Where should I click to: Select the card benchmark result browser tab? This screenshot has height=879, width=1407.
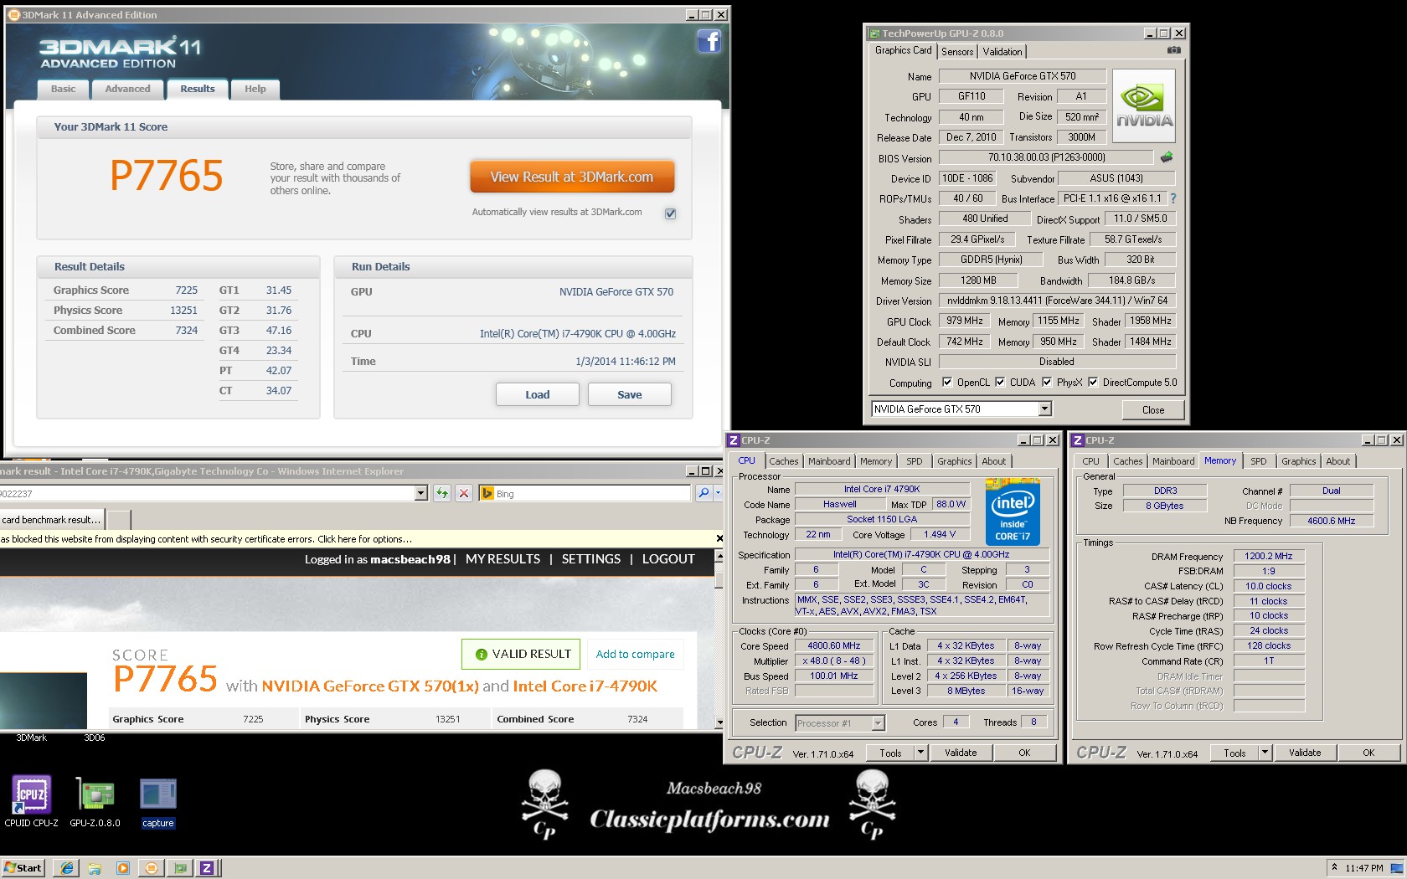click(x=52, y=519)
